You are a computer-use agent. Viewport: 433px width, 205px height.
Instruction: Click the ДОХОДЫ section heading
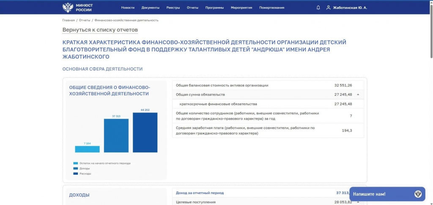(79, 195)
